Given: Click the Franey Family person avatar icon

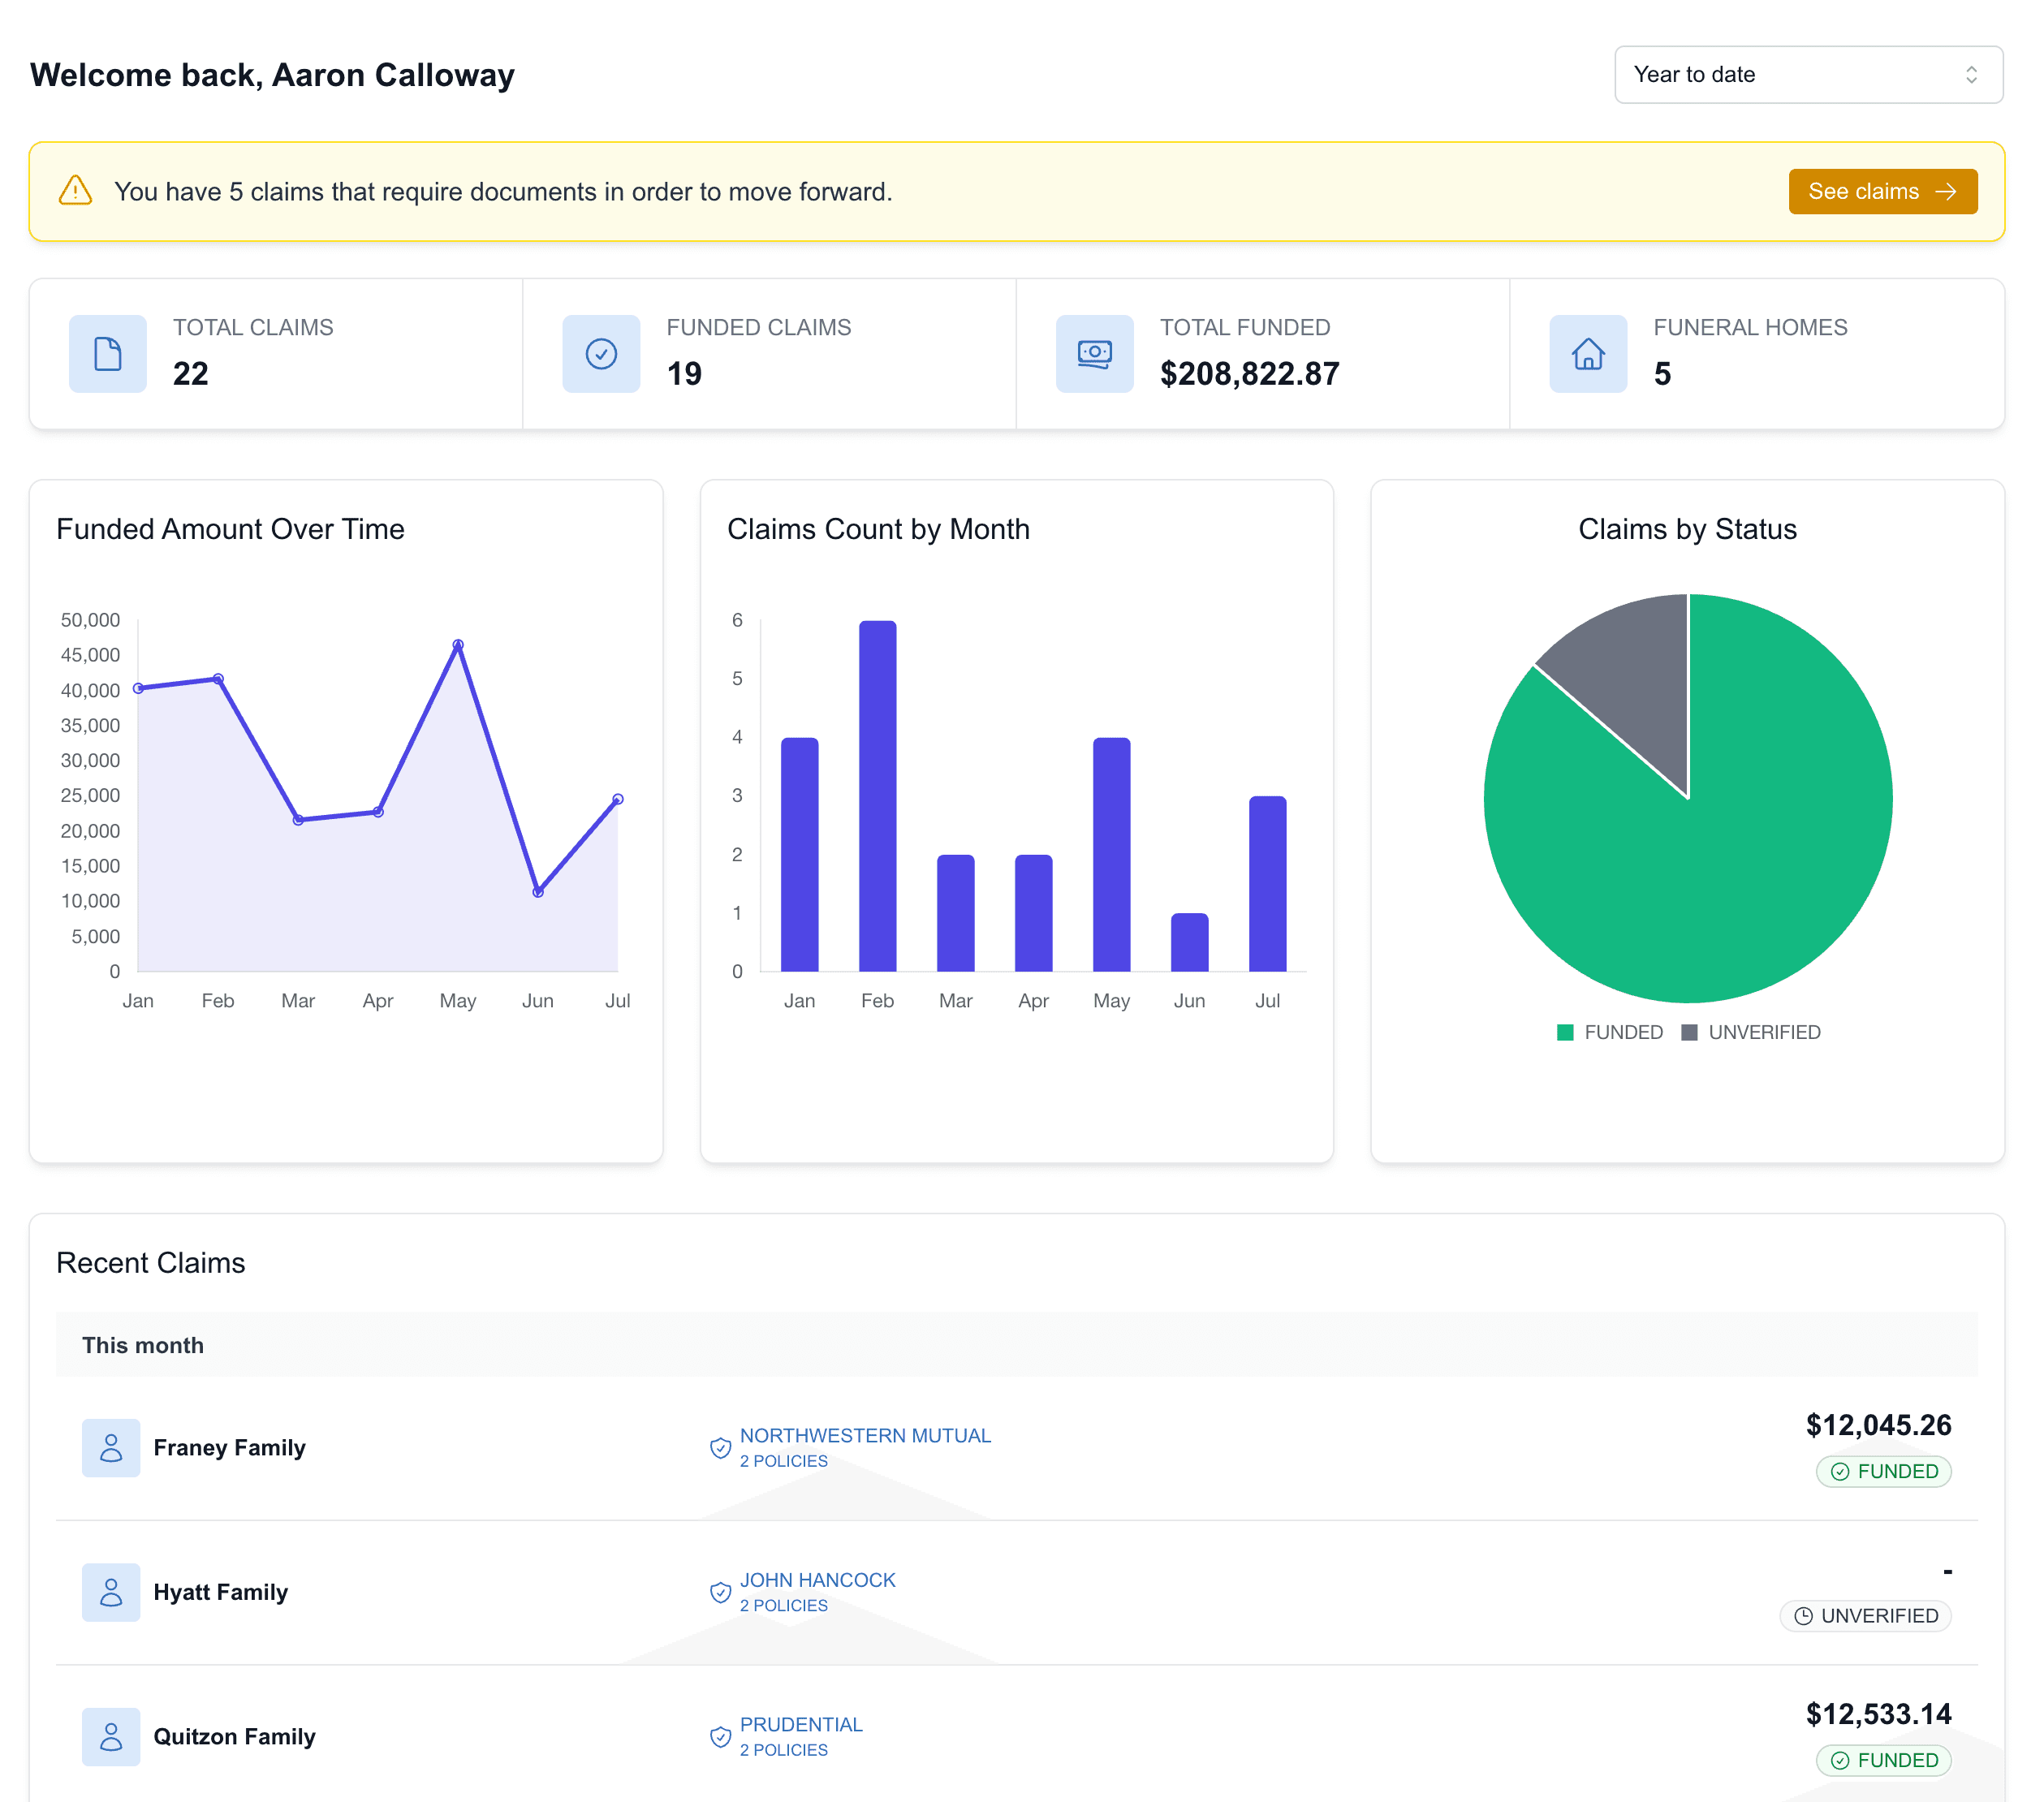Looking at the screenshot, I should (x=111, y=1447).
